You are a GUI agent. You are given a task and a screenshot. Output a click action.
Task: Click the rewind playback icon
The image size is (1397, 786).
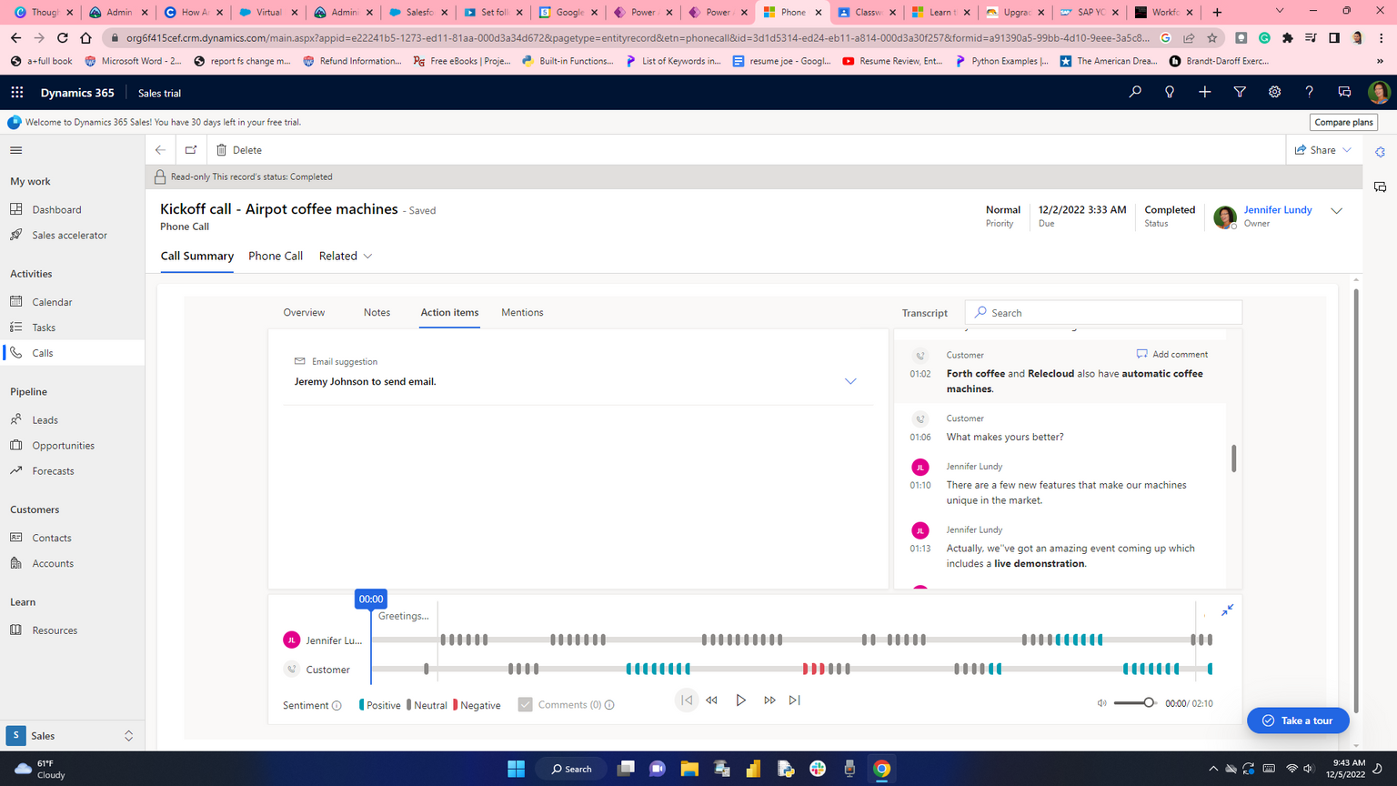point(712,700)
